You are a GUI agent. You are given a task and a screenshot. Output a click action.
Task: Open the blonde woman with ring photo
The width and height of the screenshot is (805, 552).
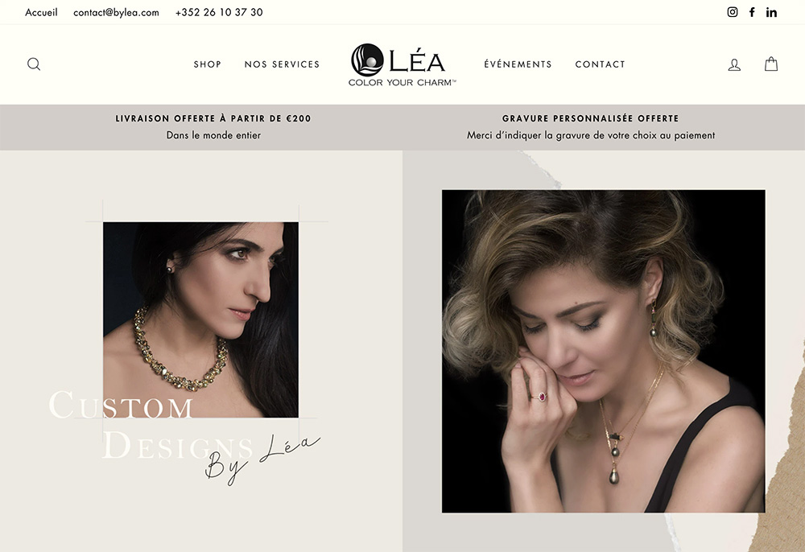[603, 351]
